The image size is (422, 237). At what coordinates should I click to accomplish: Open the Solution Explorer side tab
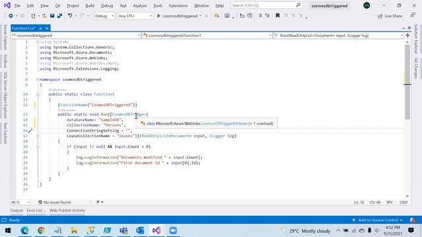tap(416, 39)
